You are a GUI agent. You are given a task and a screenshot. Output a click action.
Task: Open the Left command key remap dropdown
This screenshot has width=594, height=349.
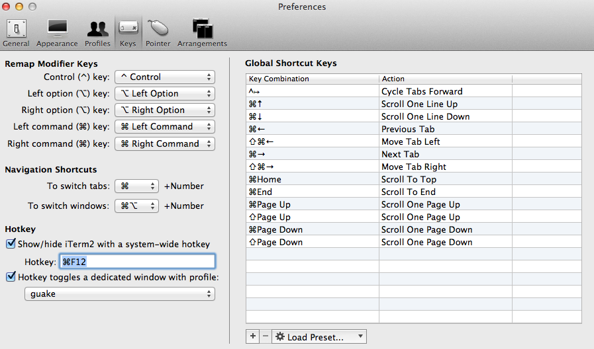pos(165,127)
